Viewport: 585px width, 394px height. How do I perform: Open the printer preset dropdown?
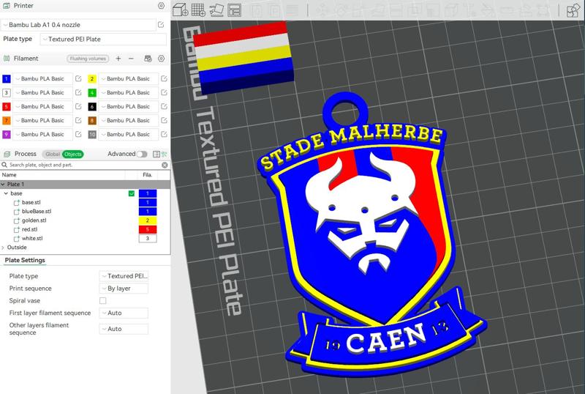(78, 25)
